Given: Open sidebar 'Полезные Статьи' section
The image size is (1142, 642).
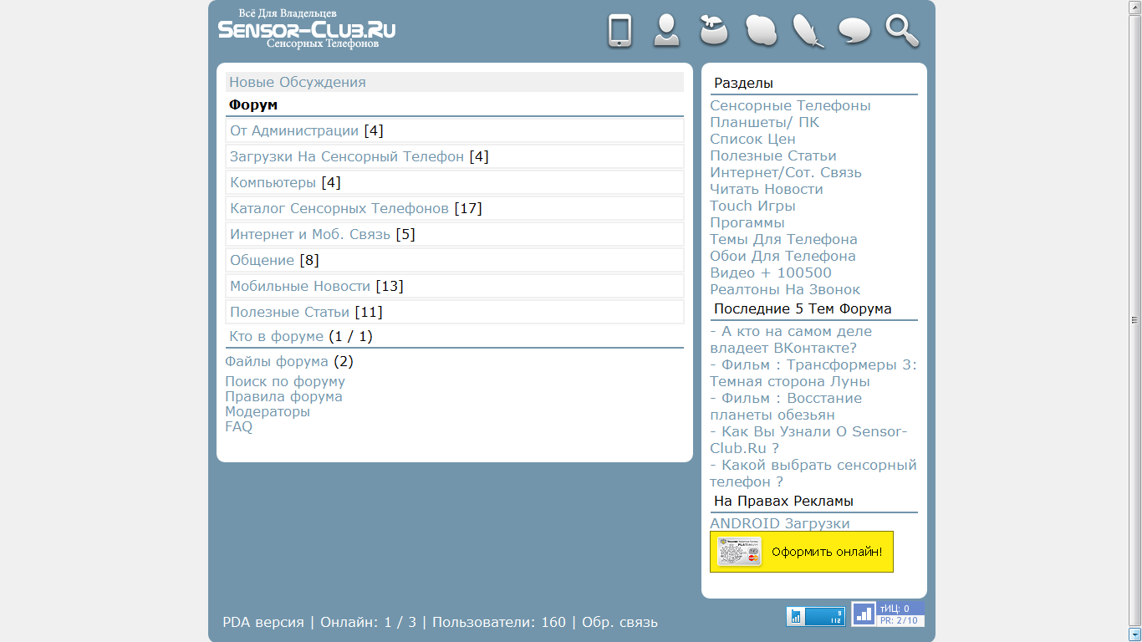Looking at the screenshot, I should pyautogui.click(x=773, y=155).
